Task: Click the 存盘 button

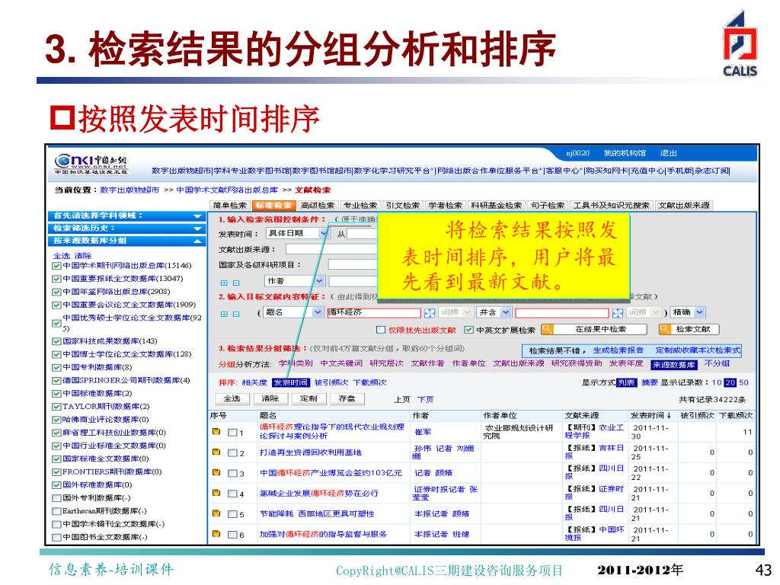Action: [347, 398]
